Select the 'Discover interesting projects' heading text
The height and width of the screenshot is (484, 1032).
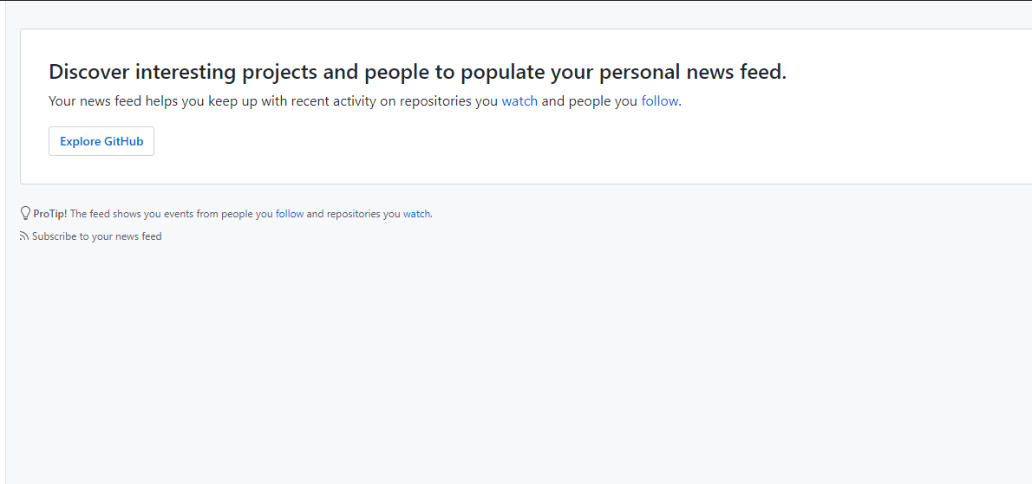417,72
